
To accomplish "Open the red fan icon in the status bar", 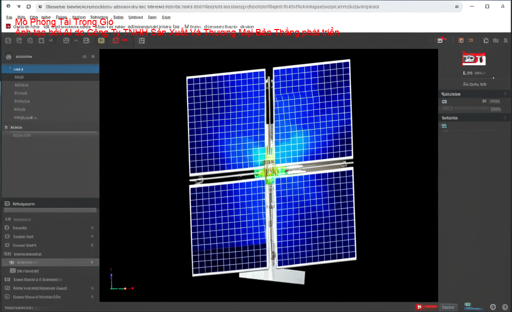I will pos(419,307).
